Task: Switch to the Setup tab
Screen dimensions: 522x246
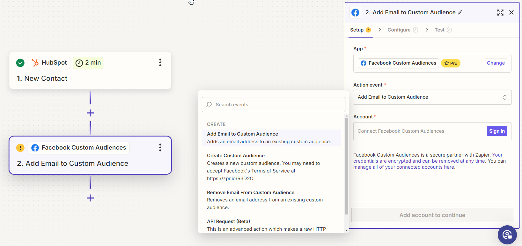Action: click(x=360, y=30)
